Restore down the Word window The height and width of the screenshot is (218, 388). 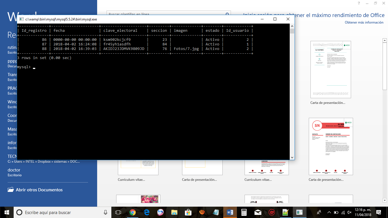pos(376,3)
